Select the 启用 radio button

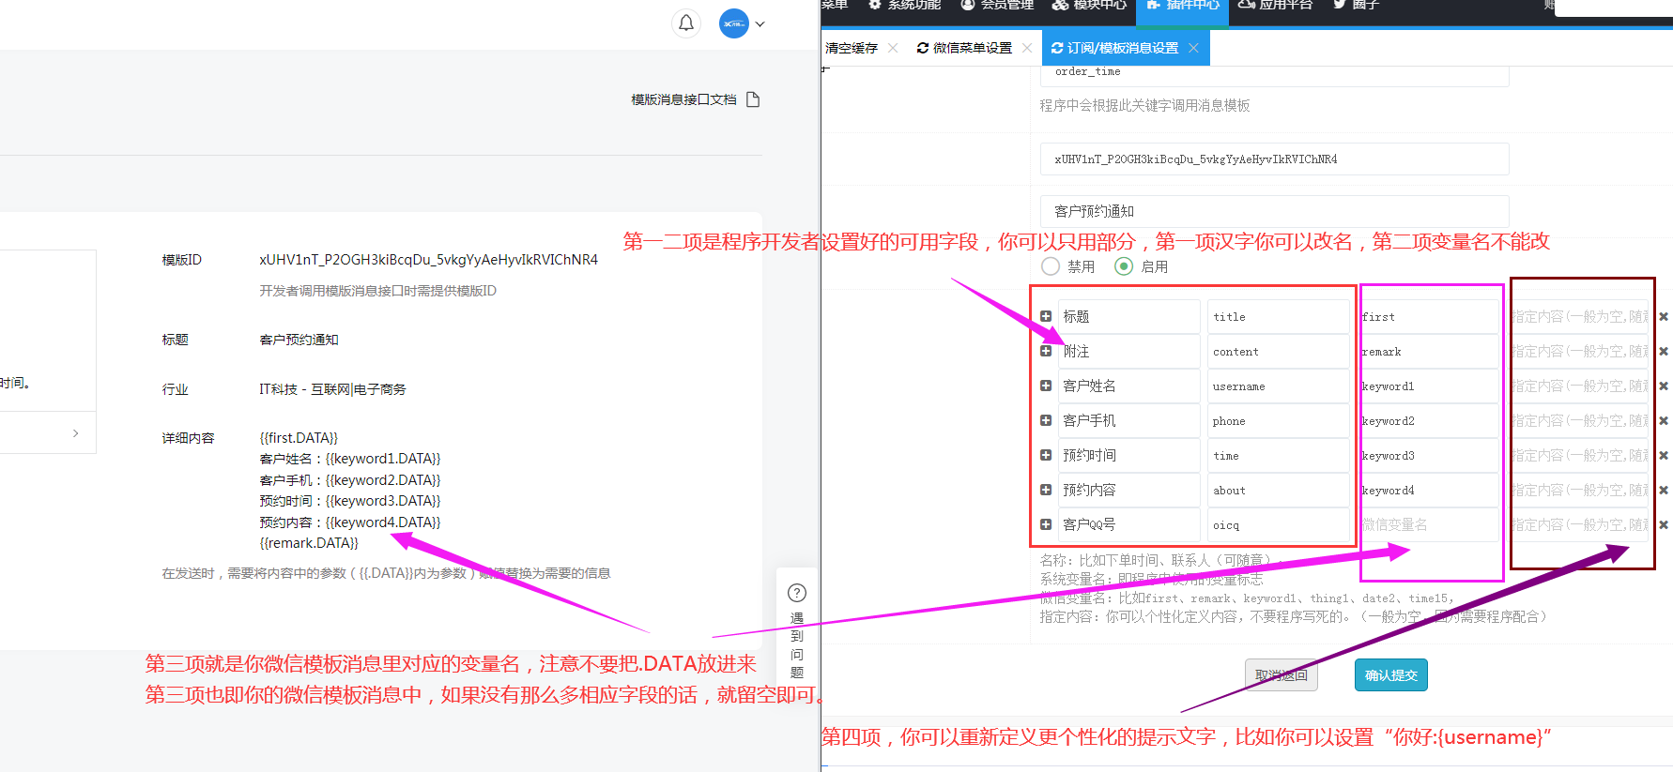[1124, 266]
